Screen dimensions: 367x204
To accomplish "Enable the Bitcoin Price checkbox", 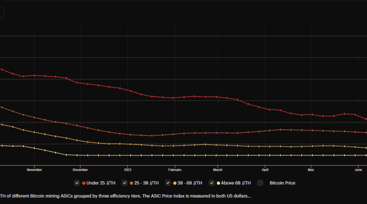I will click(260, 183).
